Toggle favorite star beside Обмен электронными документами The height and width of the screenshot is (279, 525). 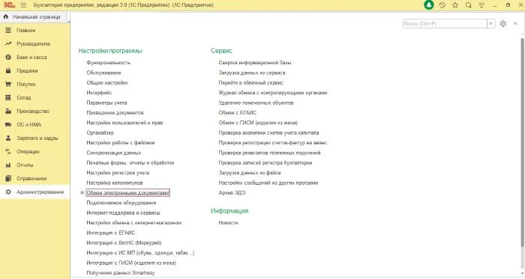pos(82,192)
